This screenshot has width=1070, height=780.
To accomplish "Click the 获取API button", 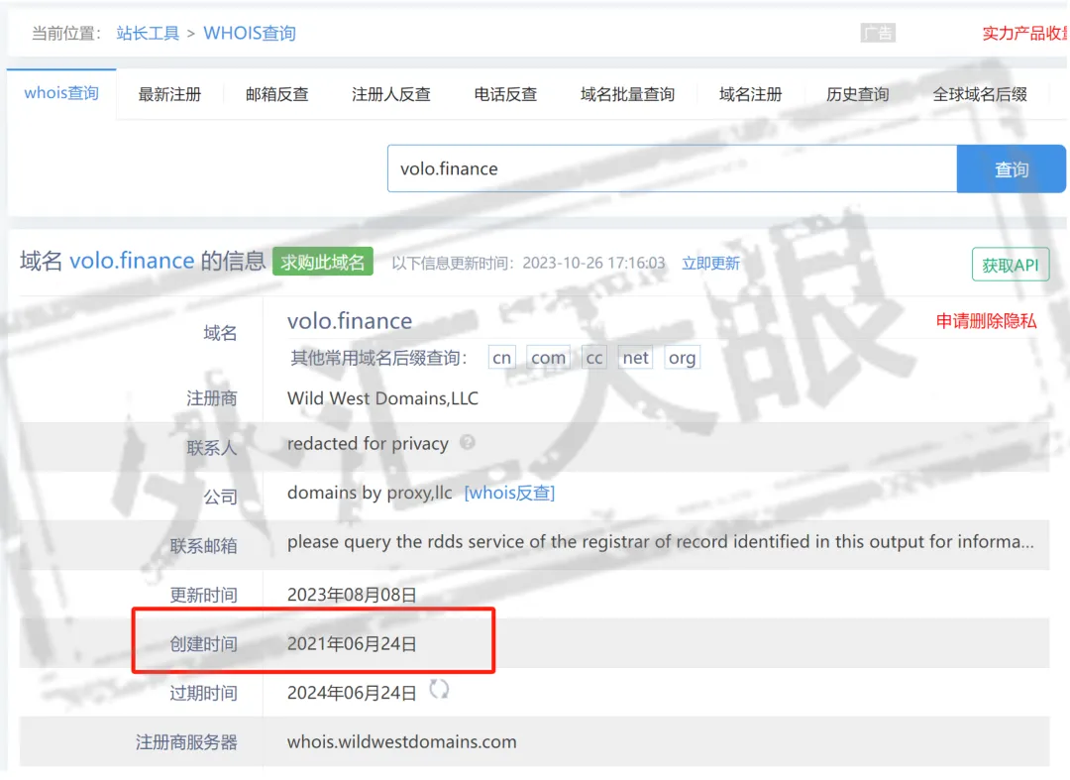I will pos(1011,264).
